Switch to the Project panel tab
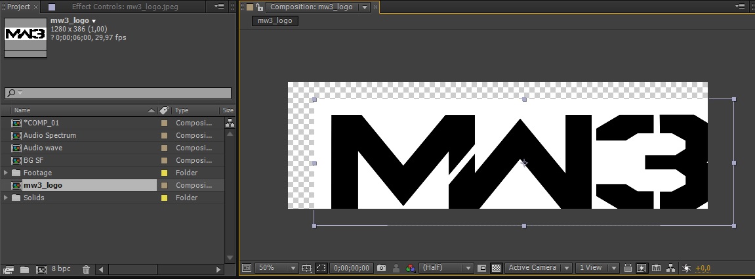This screenshot has height=279, width=755. (18, 7)
